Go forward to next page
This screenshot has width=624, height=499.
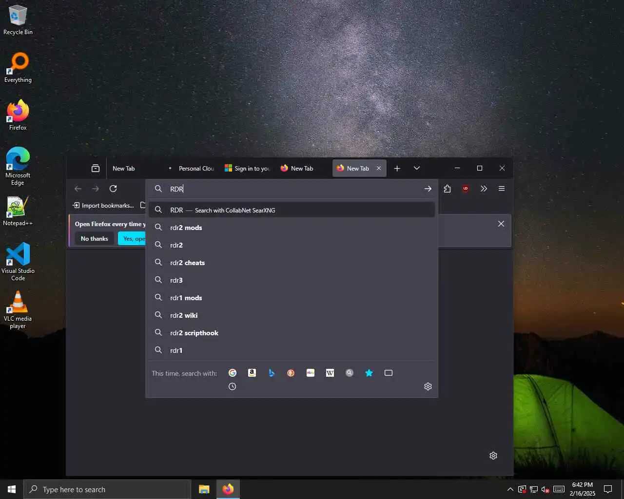[x=96, y=189]
